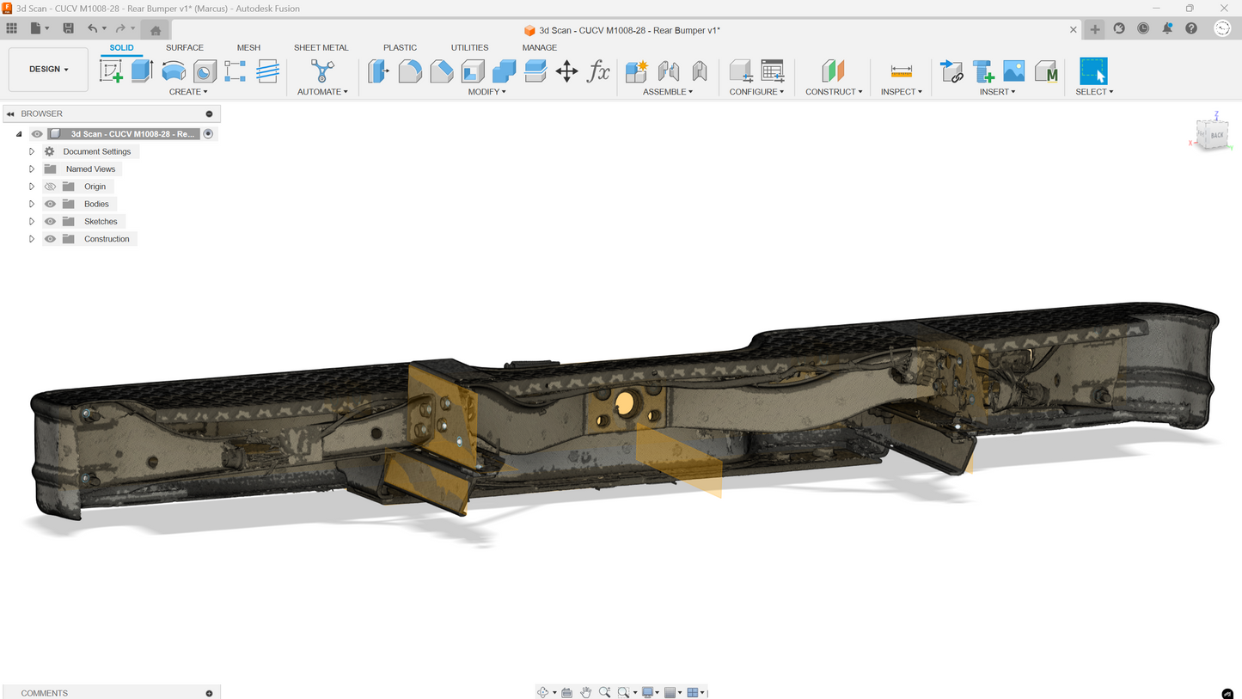Select the Revolve tool icon
This screenshot has height=699, width=1242.
coord(174,71)
